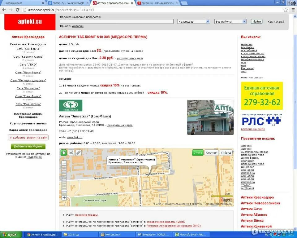297x238 pixels.
Task: Open Карта аптек Краснодара section
Action: pos(28,130)
